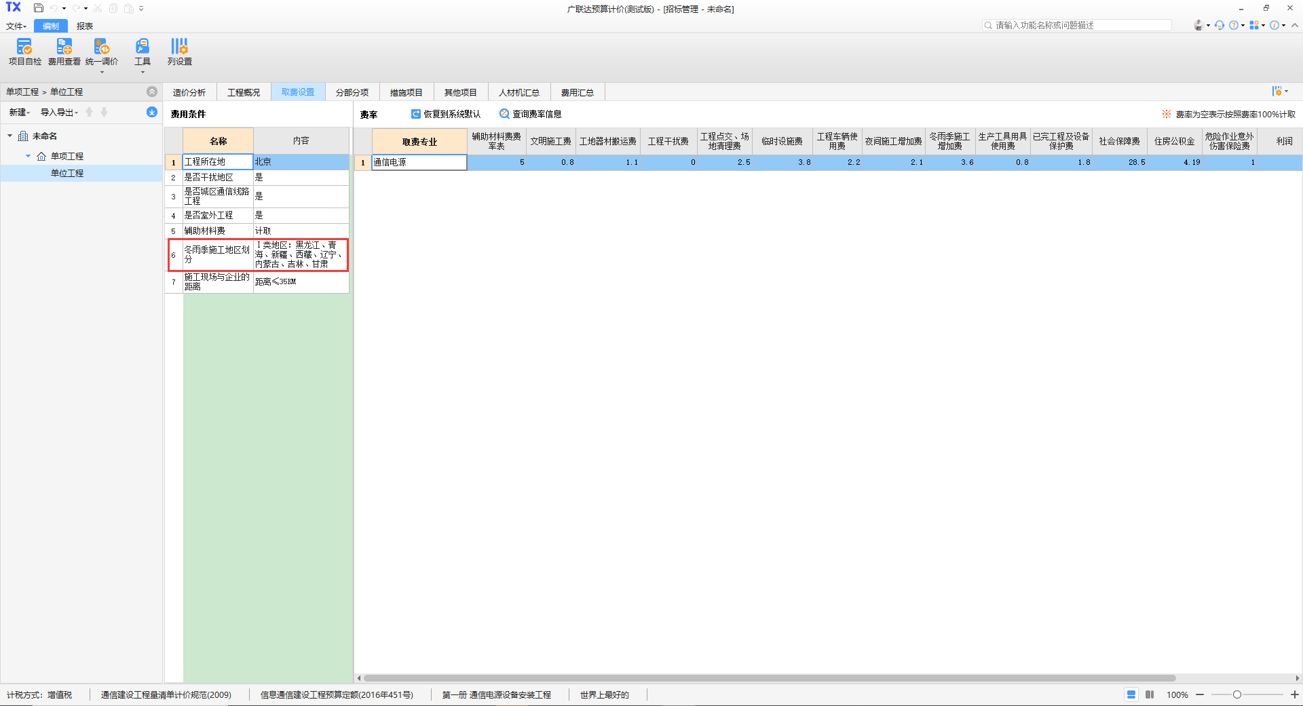Viewport: 1303px width, 706px height.
Task: Open the 新建 dropdown menu
Action: [x=19, y=112]
